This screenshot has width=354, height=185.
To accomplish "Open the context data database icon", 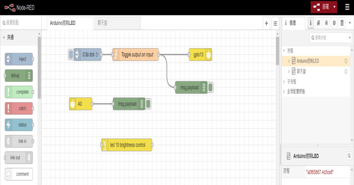I will coord(342,23).
